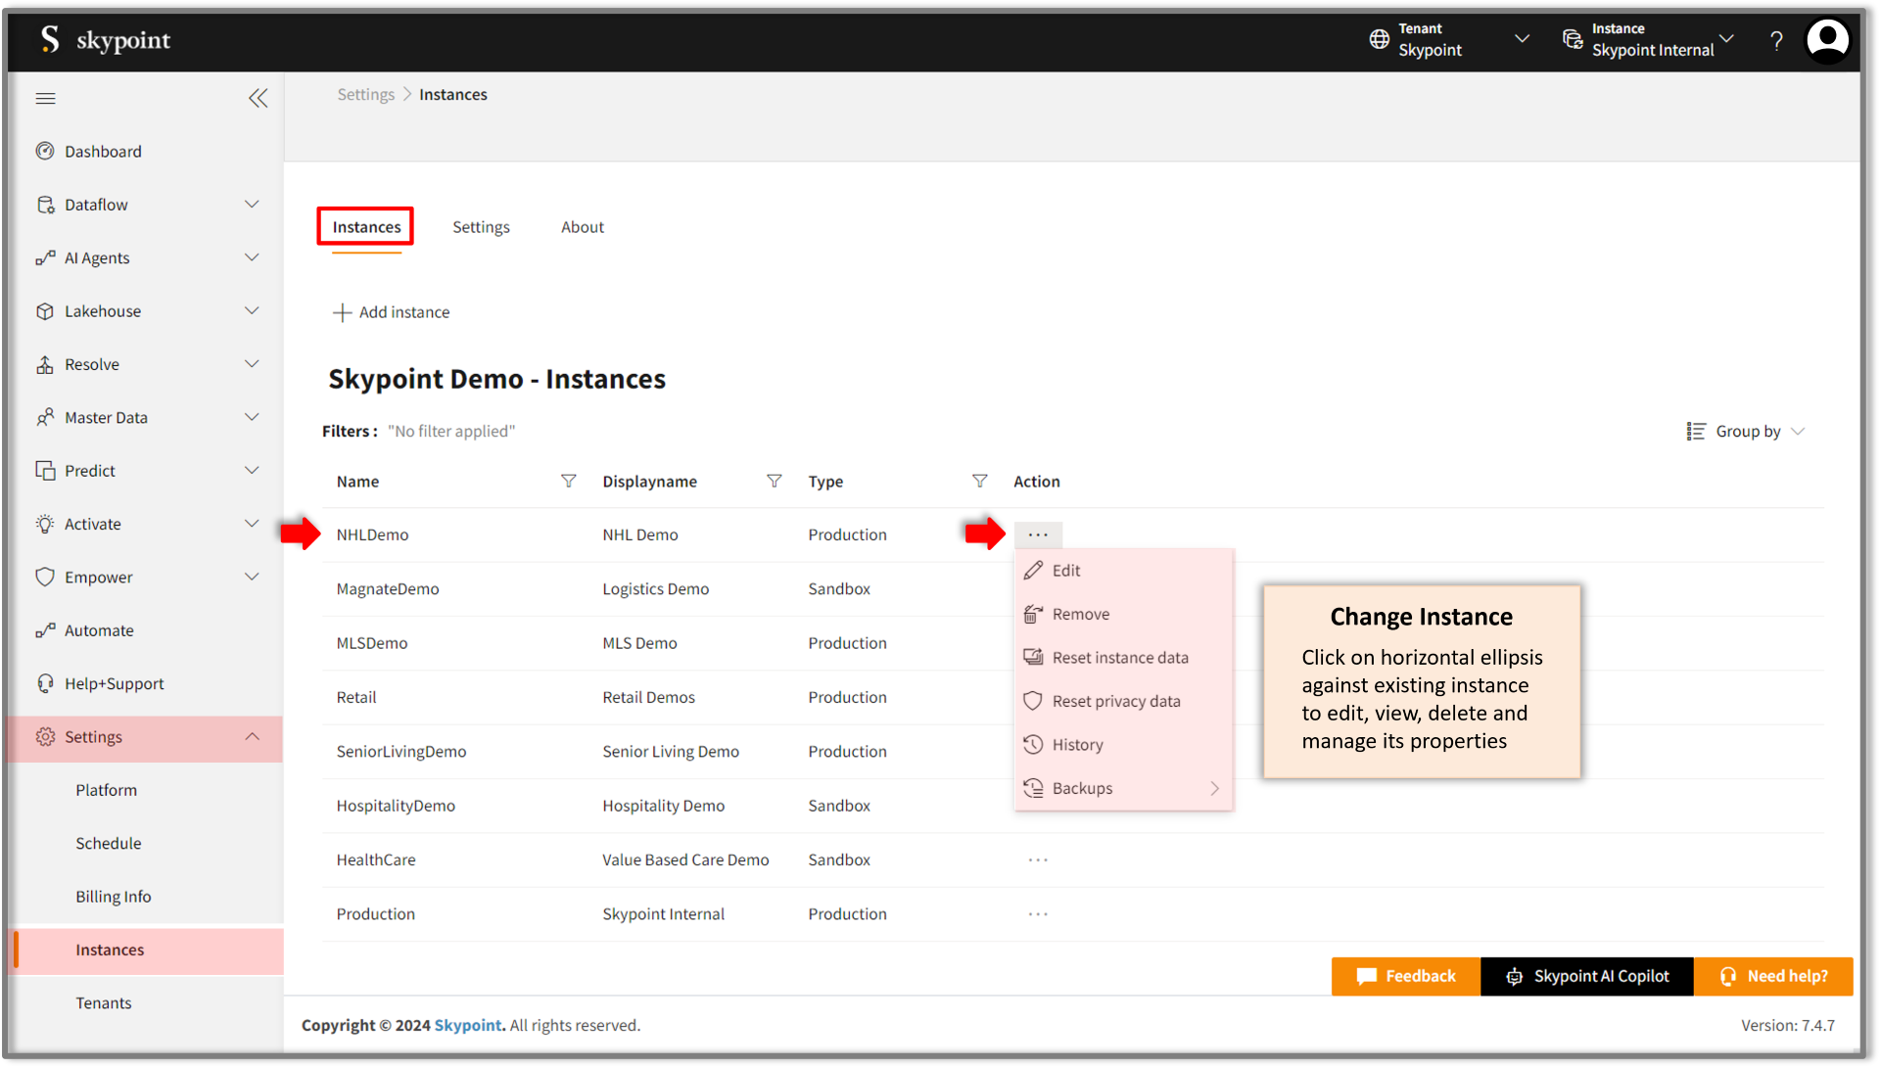
Task: Select Reset instance data menu item
Action: pos(1120,658)
